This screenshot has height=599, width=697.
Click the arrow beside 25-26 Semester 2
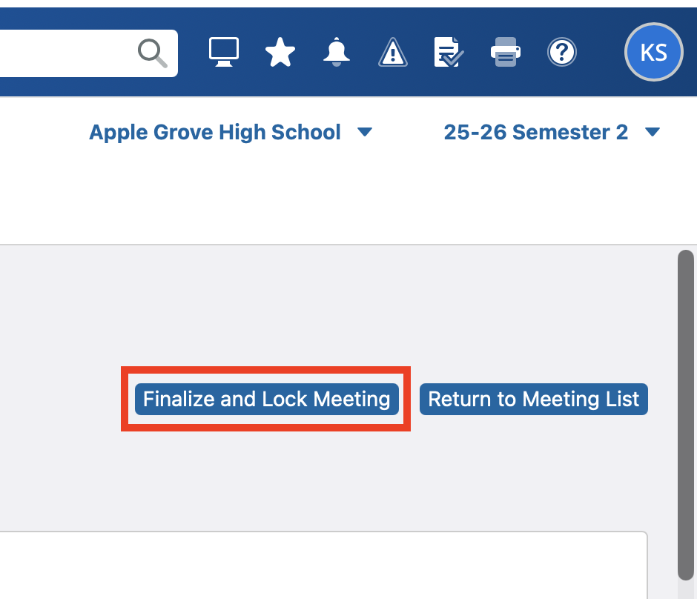point(653,133)
